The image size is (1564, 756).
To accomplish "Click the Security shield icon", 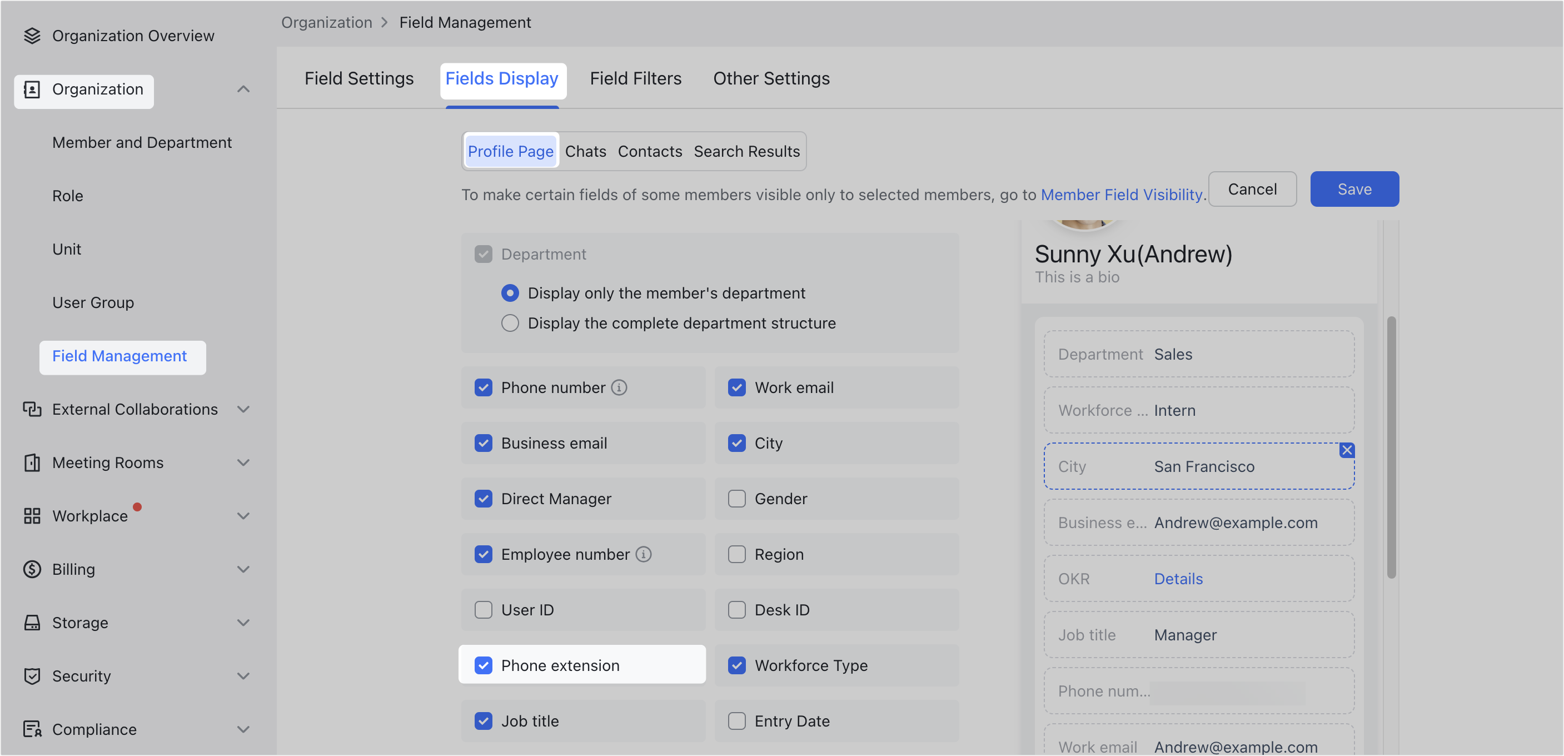I will [32, 676].
